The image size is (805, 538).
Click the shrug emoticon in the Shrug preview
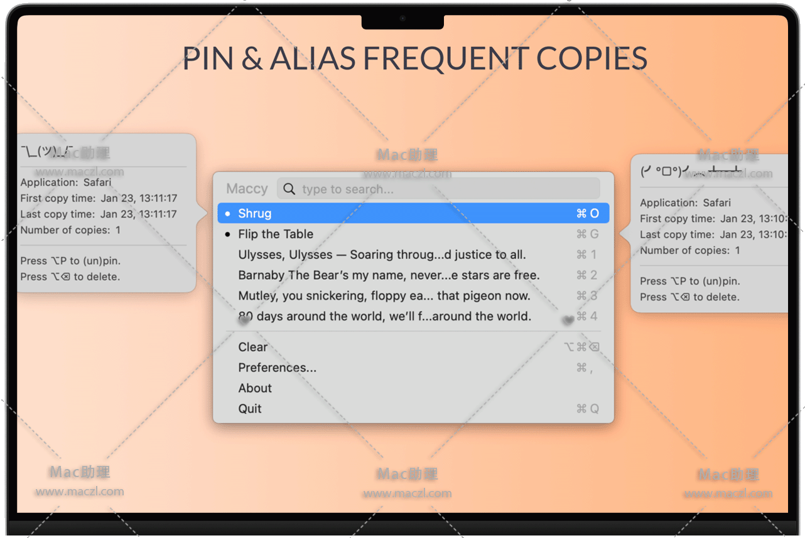point(47,150)
